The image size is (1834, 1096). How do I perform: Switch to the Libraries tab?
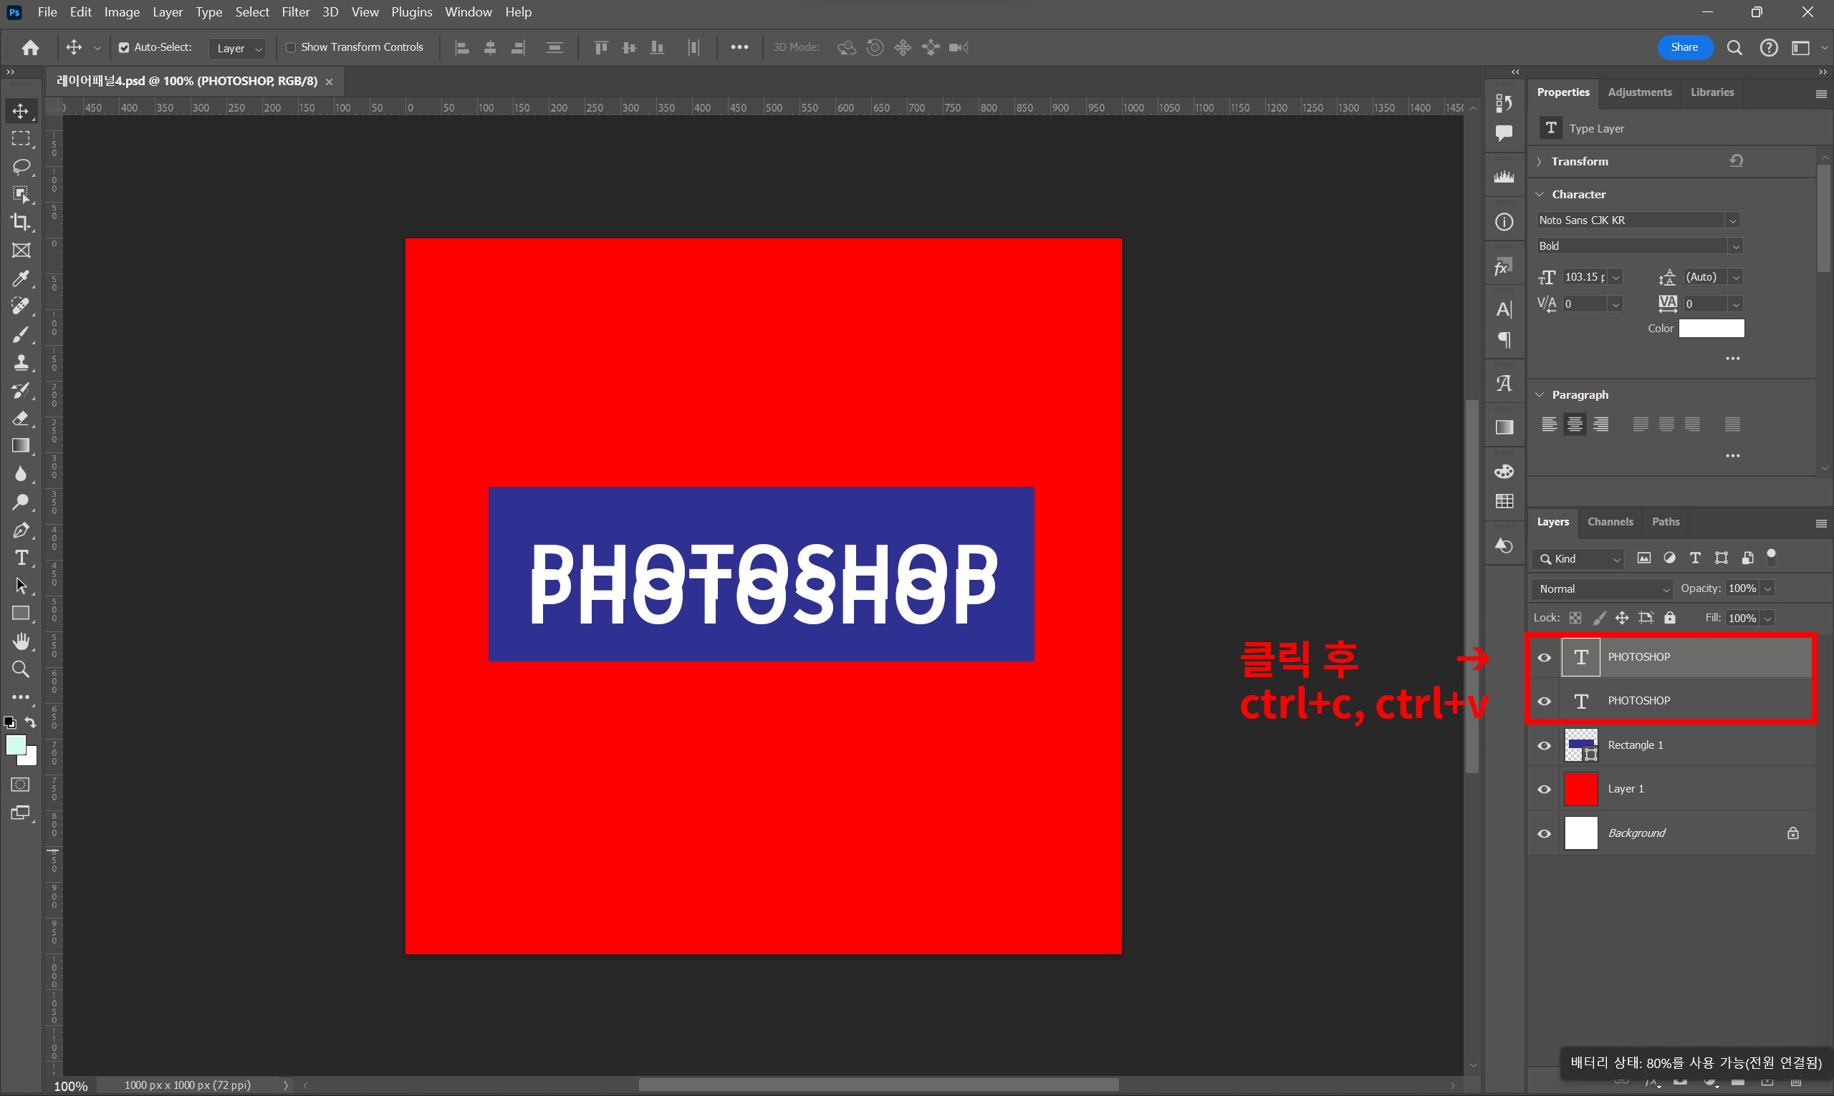(x=1712, y=92)
